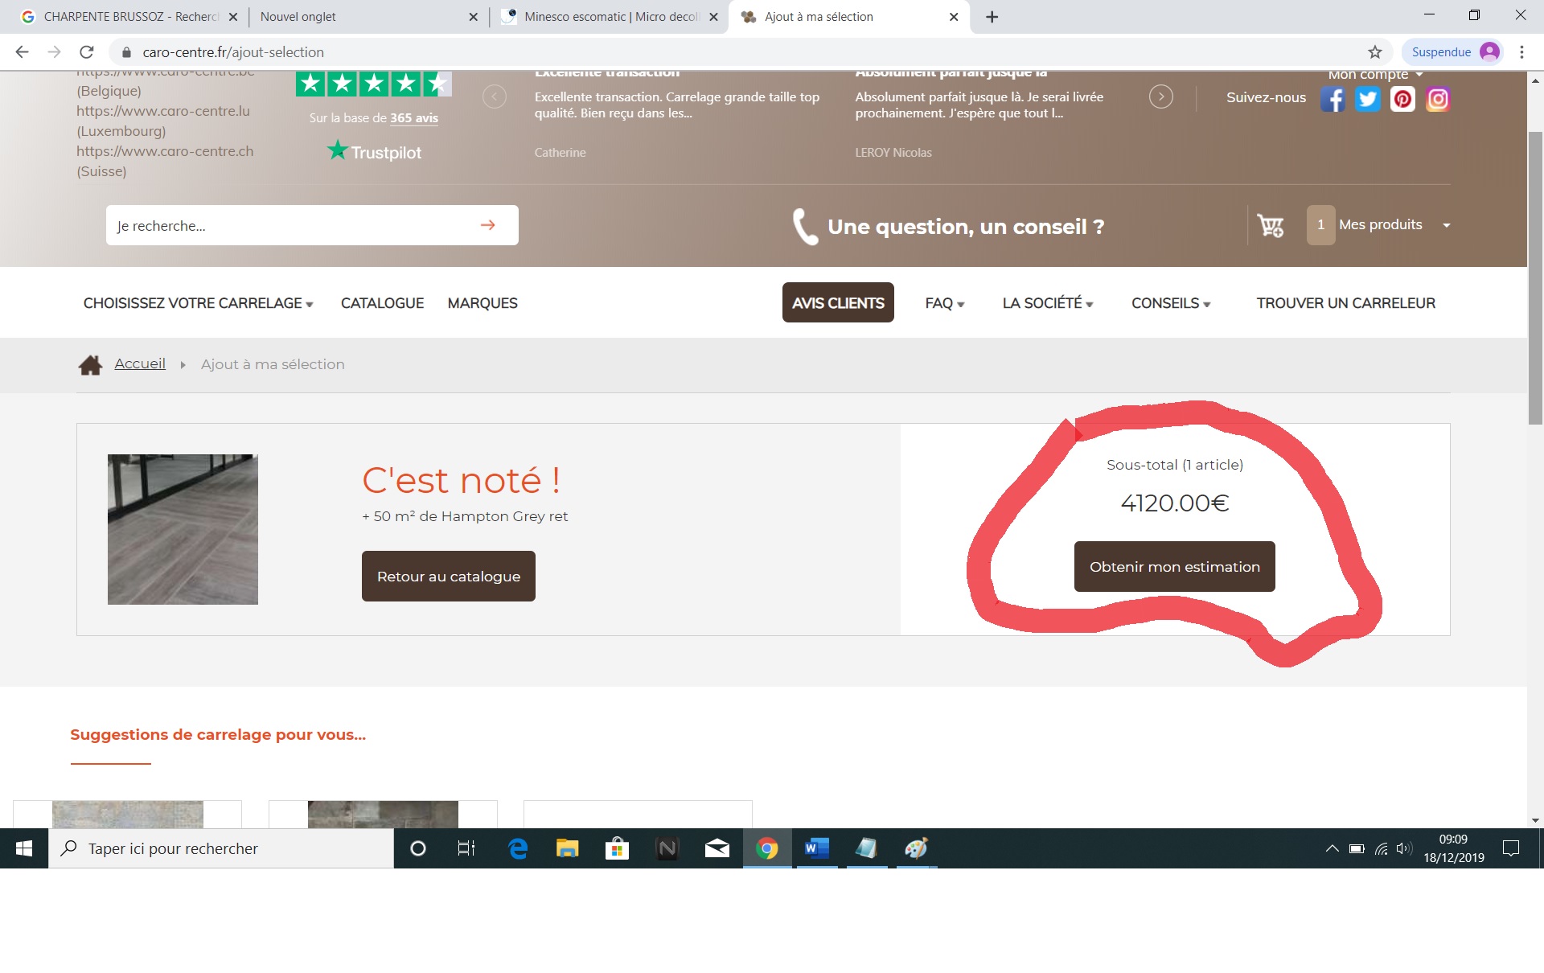
Task: Expand Choisissez votre carrelage menu
Action: click(198, 303)
